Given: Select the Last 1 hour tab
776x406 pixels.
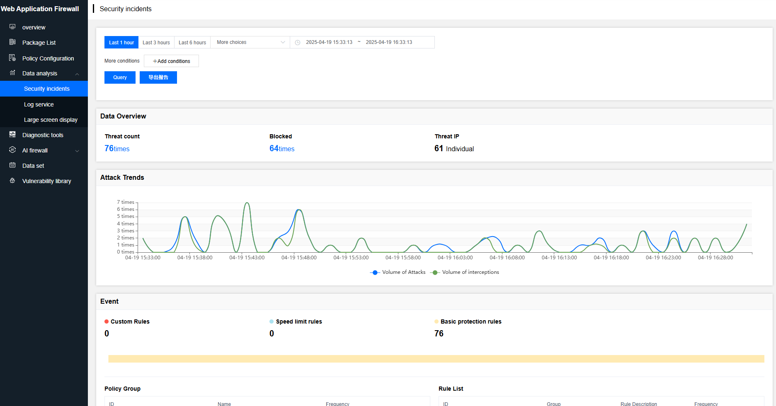Looking at the screenshot, I should coord(121,42).
